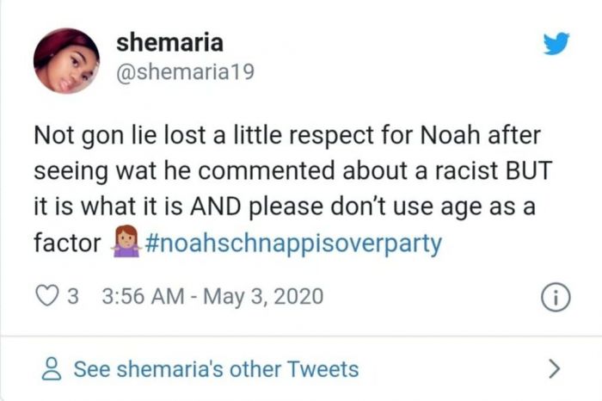This screenshot has width=602, height=401.
Task: Open shemaria's profile picture
Action: coord(66,60)
